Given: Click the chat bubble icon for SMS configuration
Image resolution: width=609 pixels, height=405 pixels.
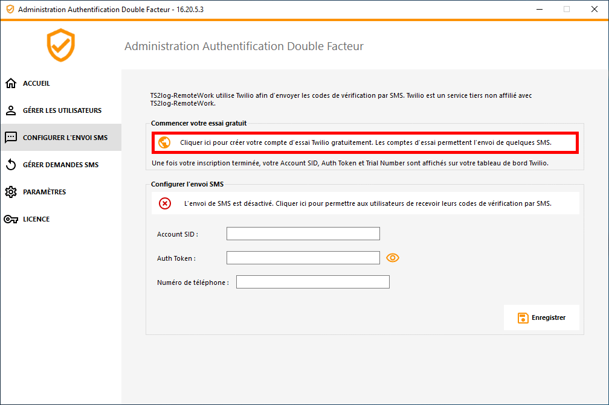Looking at the screenshot, I should pyautogui.click(x=11, y=138).
